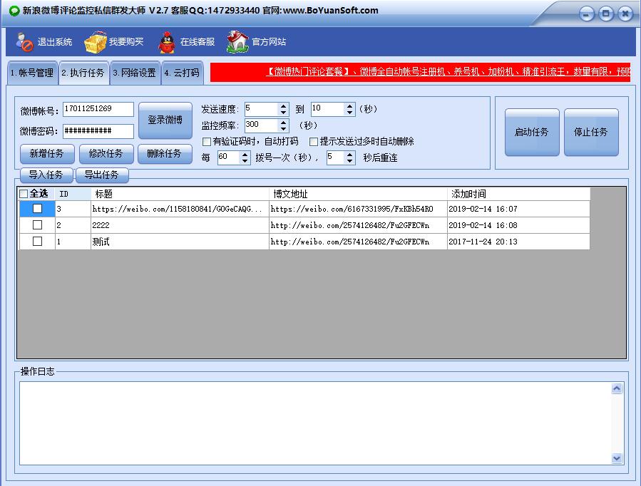Increase 监控频率 value up arrow
641x486 pixels.
point(283,122)
